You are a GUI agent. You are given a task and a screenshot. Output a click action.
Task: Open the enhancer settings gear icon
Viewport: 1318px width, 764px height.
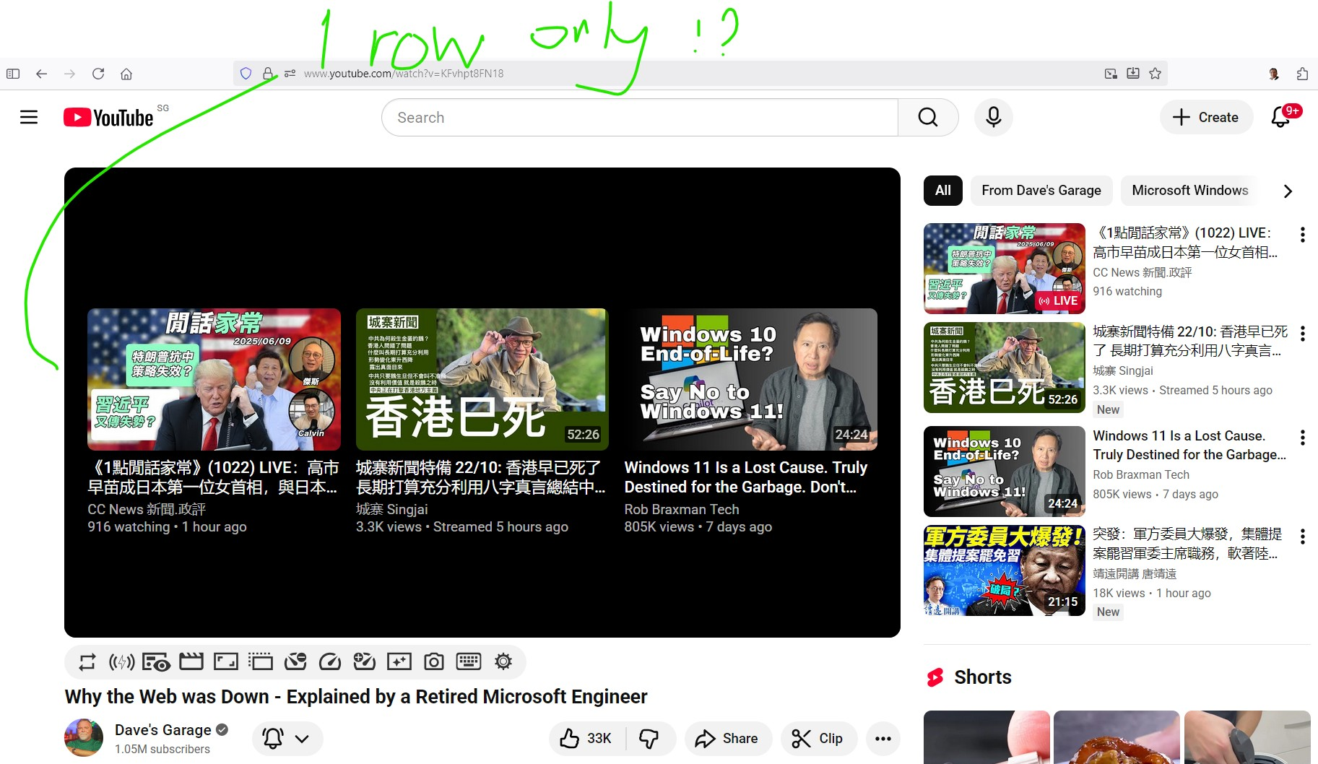[503, 662]
